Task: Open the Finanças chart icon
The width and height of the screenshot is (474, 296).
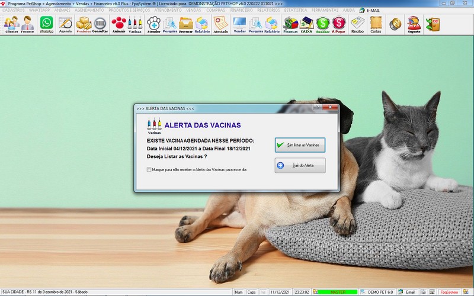Action: click(290, 24)
